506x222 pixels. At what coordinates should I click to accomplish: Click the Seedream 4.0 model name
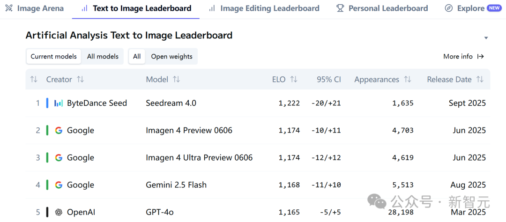(x=171, y=103)
